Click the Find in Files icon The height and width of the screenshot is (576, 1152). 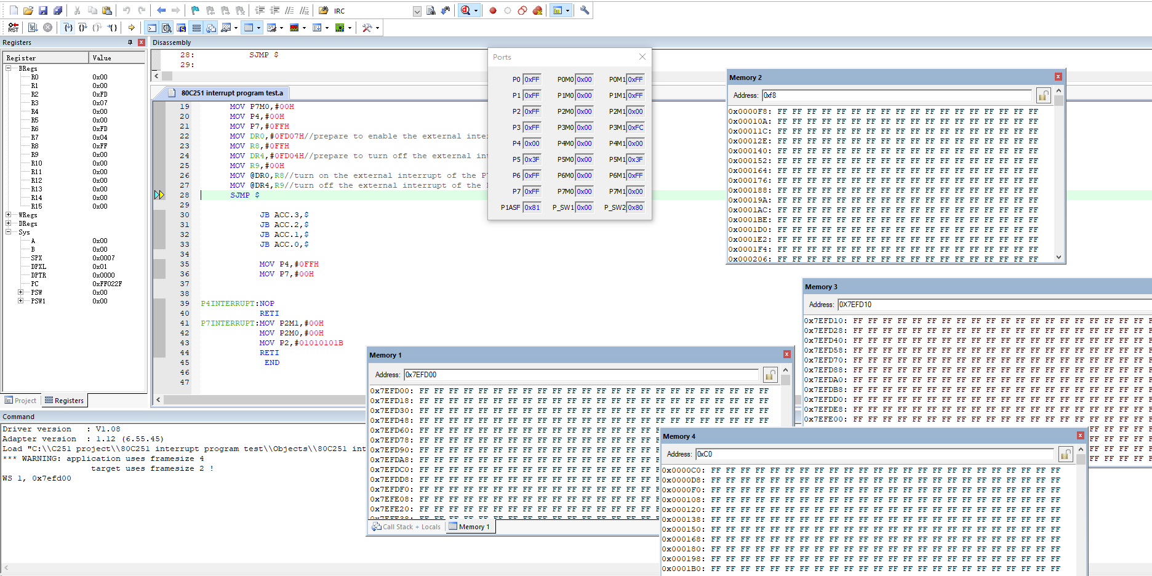pos(324,10)
